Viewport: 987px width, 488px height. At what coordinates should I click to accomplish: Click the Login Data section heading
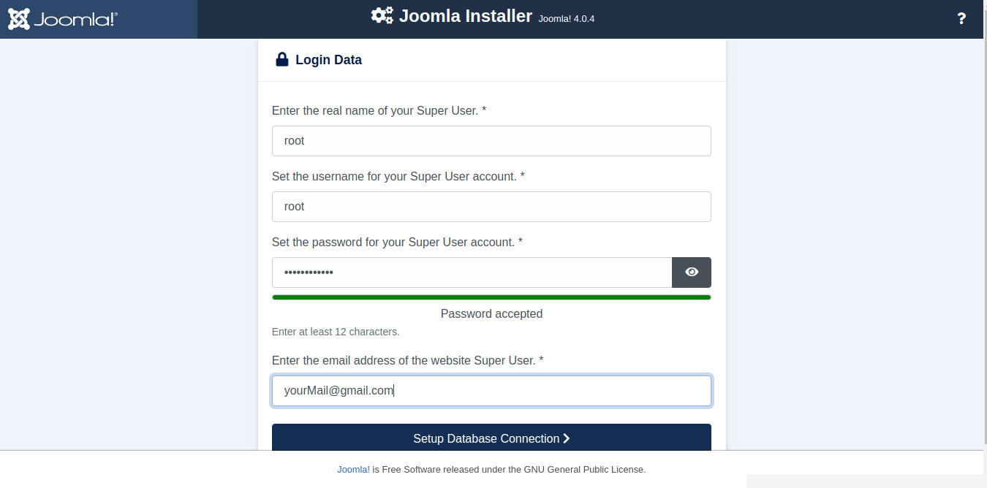pyautogui.click(x=328, y=60)
